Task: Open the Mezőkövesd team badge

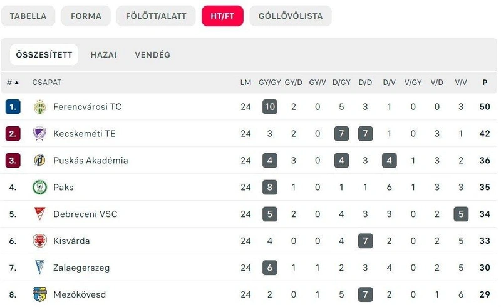Action: (x=40, y=294)
